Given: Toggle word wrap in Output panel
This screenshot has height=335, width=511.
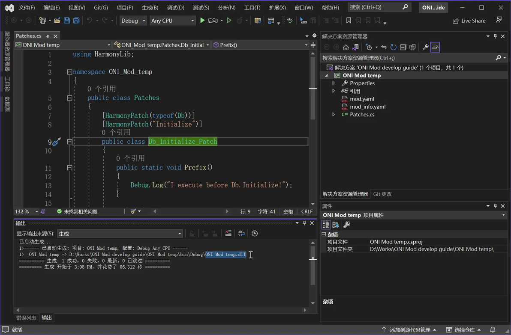Looking at the screenshot, I should [241, 233].
